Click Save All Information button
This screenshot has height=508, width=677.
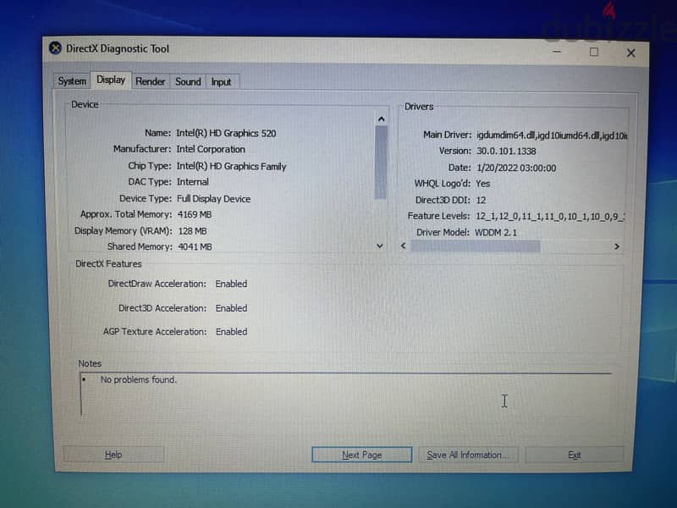coord(468,455)
